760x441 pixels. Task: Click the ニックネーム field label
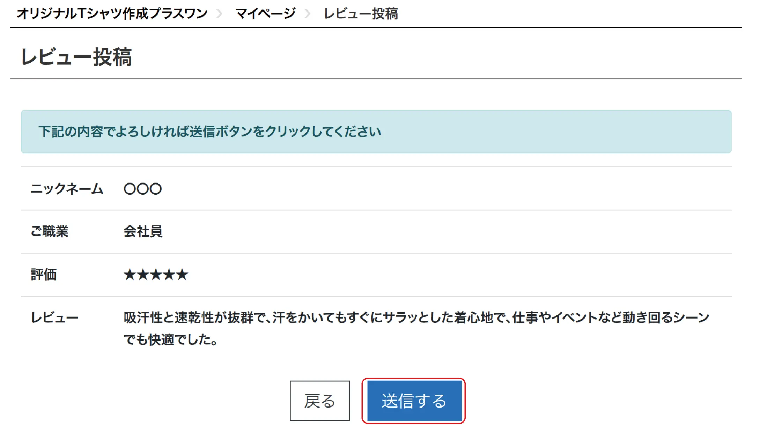click(67, 189)
